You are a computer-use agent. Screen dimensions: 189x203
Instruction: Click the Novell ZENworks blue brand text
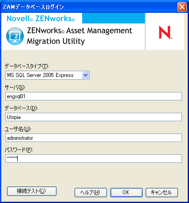click(x=41, y=19)
